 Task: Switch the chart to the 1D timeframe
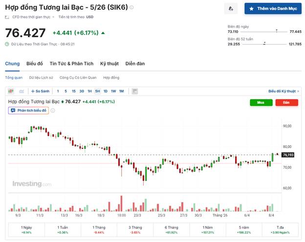pyautogui.click(x=106, y=91)
